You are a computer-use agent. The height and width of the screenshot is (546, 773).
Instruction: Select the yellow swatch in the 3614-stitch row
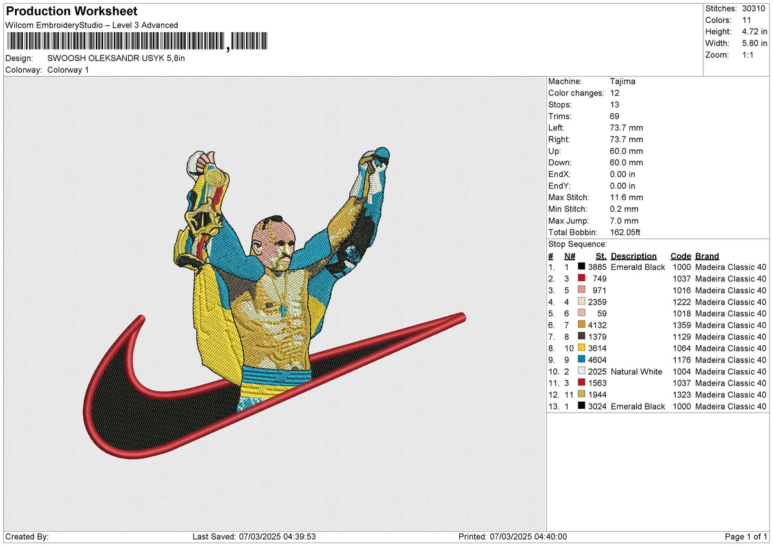coord(581,348)
